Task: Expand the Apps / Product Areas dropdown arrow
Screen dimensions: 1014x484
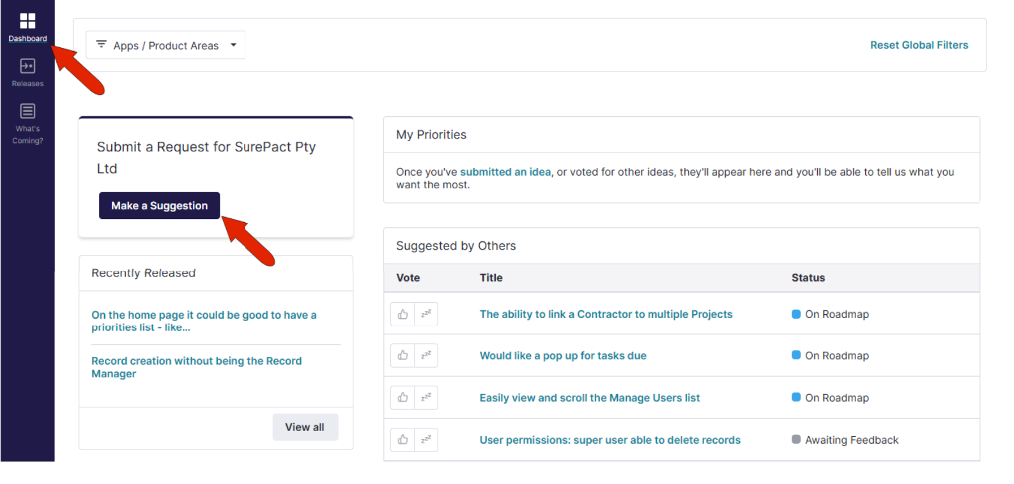Action: coord(233,45)
